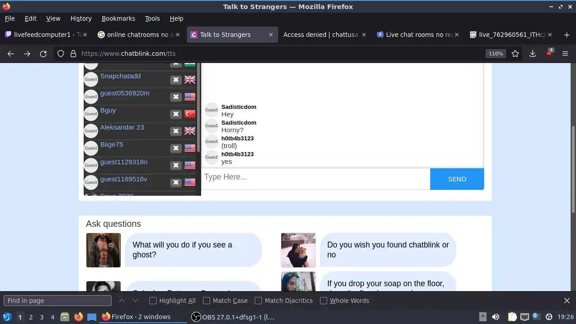Find previous match arrow in find bar

pos(122,301)
